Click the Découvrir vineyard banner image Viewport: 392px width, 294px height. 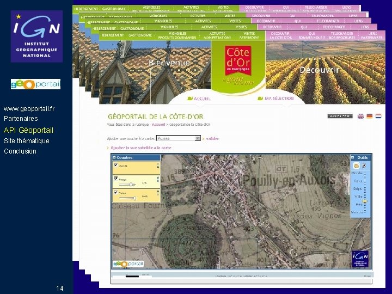pos(325,72)
